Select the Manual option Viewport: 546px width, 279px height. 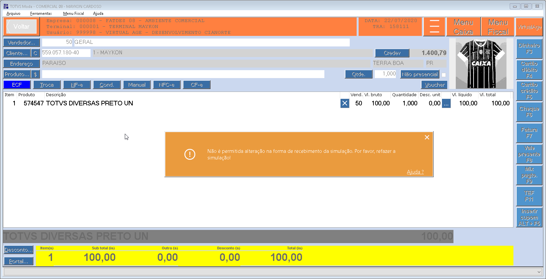[x=137, y=85]
